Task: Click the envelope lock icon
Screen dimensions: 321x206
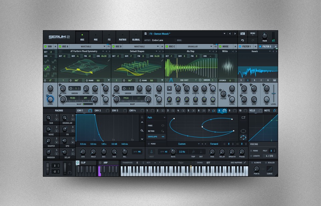Action: tap(142, 117)
